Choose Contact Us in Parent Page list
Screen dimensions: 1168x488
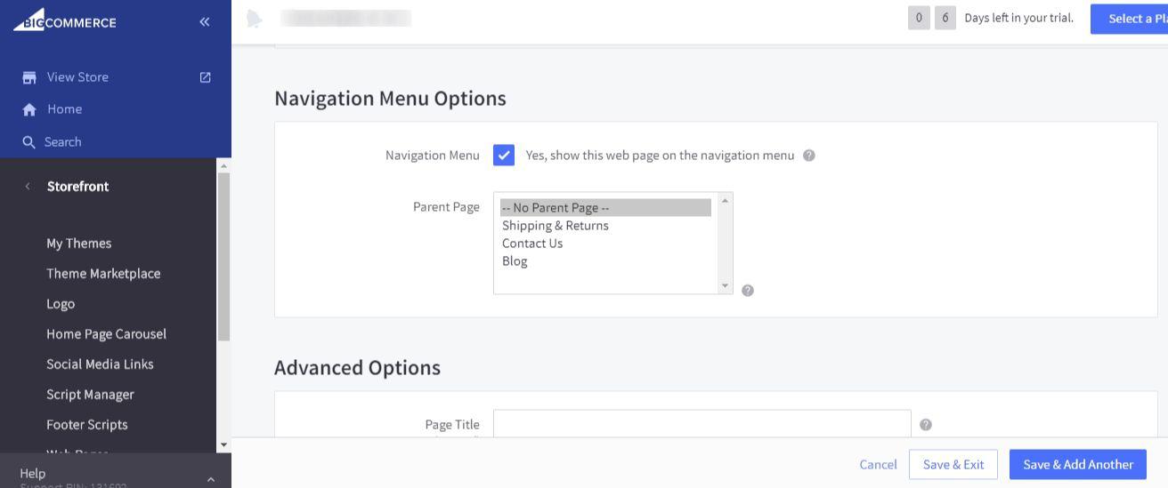[532, 244]
